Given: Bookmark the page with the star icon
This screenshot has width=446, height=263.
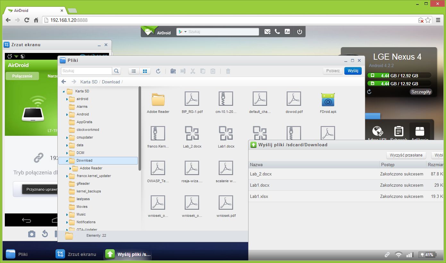Looking at the screenshot, I should [x=428, y=20].
